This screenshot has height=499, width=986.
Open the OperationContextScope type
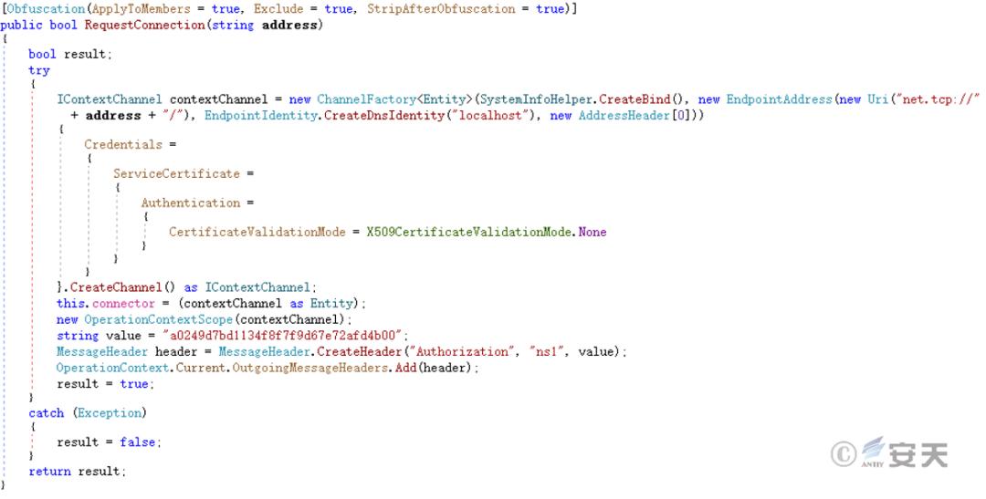pos(159,320)
